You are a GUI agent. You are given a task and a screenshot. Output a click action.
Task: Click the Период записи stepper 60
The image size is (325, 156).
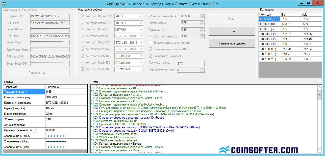[x=190, y=70]
